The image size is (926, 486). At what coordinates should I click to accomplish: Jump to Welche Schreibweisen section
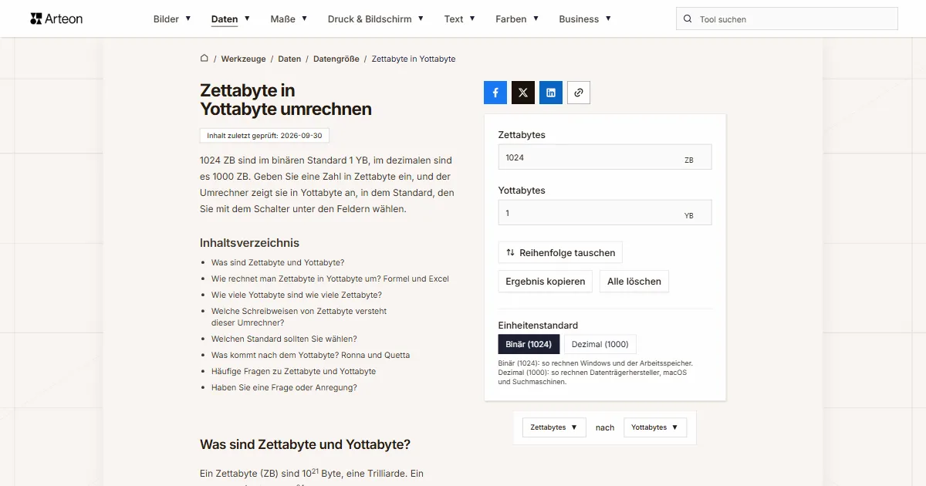point(299,317)
